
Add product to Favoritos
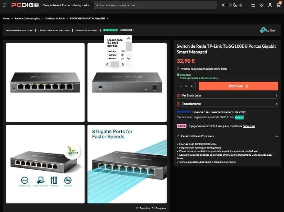click(x=143, y=208)
